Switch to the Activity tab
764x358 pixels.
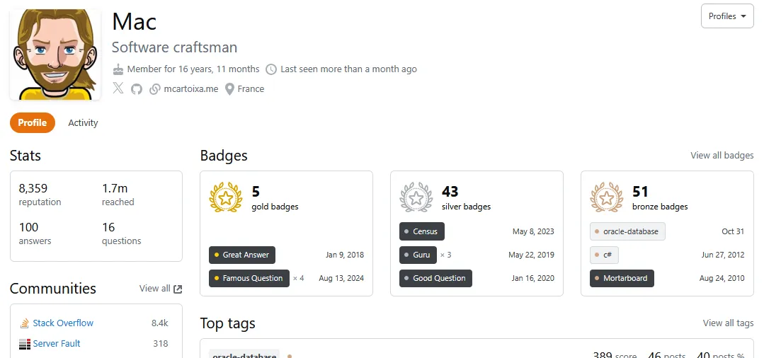tap(83, 123)
